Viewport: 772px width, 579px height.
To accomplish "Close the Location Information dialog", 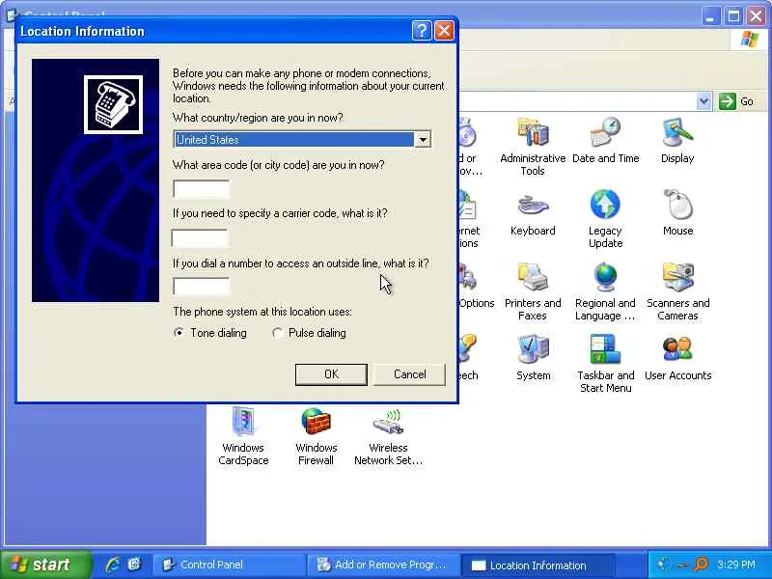I will (444, 31).
